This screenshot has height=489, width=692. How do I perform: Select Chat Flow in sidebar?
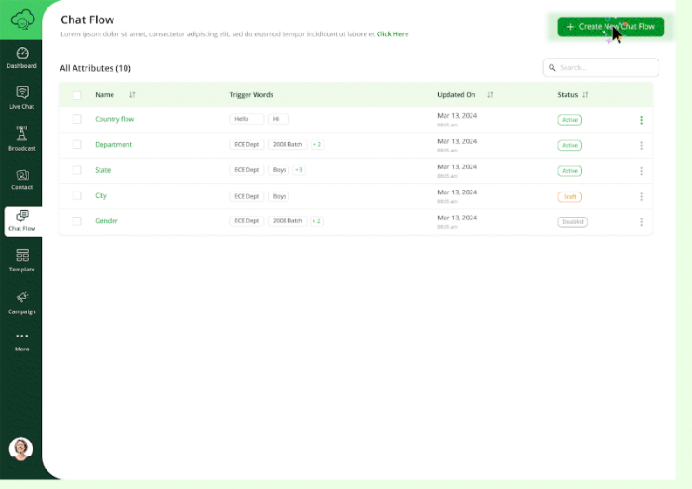point(22,221)
